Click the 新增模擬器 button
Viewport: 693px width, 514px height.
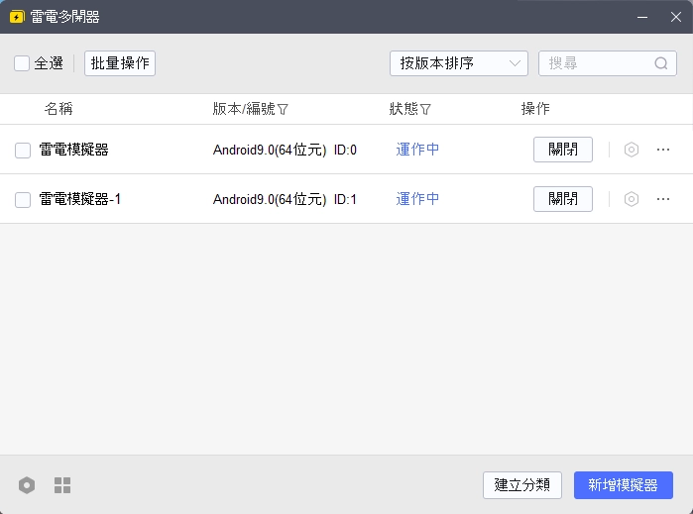[x=624, y=485]
